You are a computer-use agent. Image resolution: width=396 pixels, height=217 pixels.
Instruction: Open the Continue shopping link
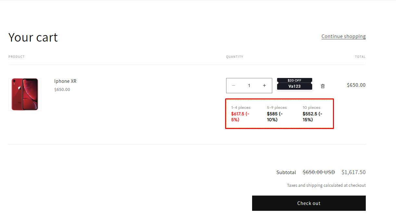click(x=344, y=36)
